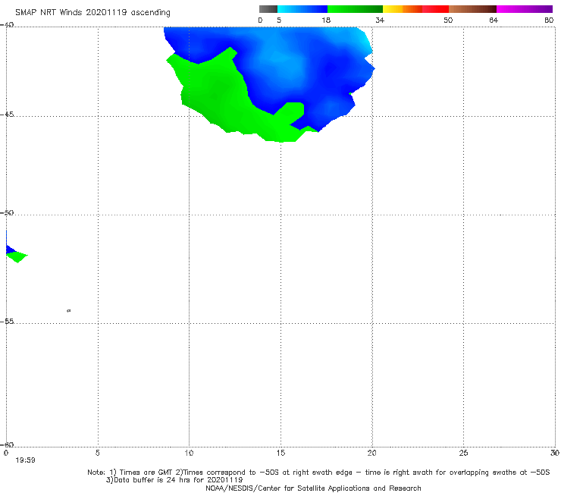Click the swath time label '19:59'
The image size is (561, 493).
tap(26, 460)
